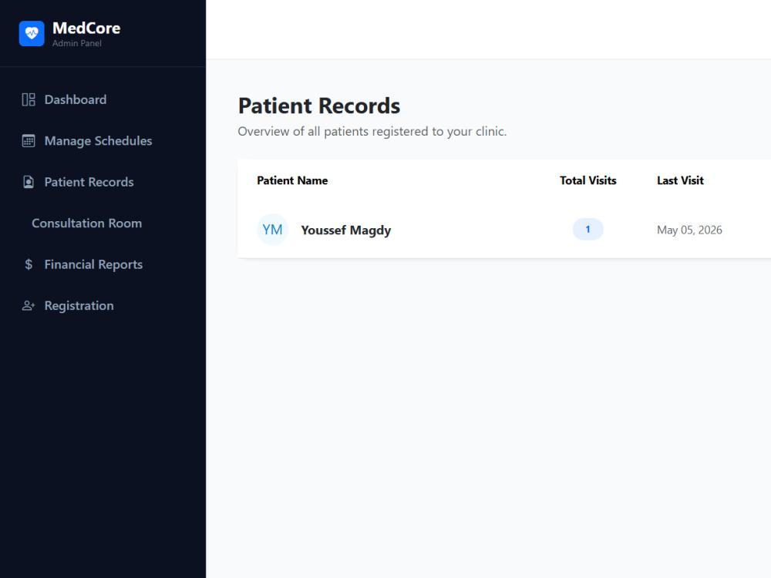771x578 pixels.
Task: Click patient name Youssef Magdy
Action: coord(345,230)
